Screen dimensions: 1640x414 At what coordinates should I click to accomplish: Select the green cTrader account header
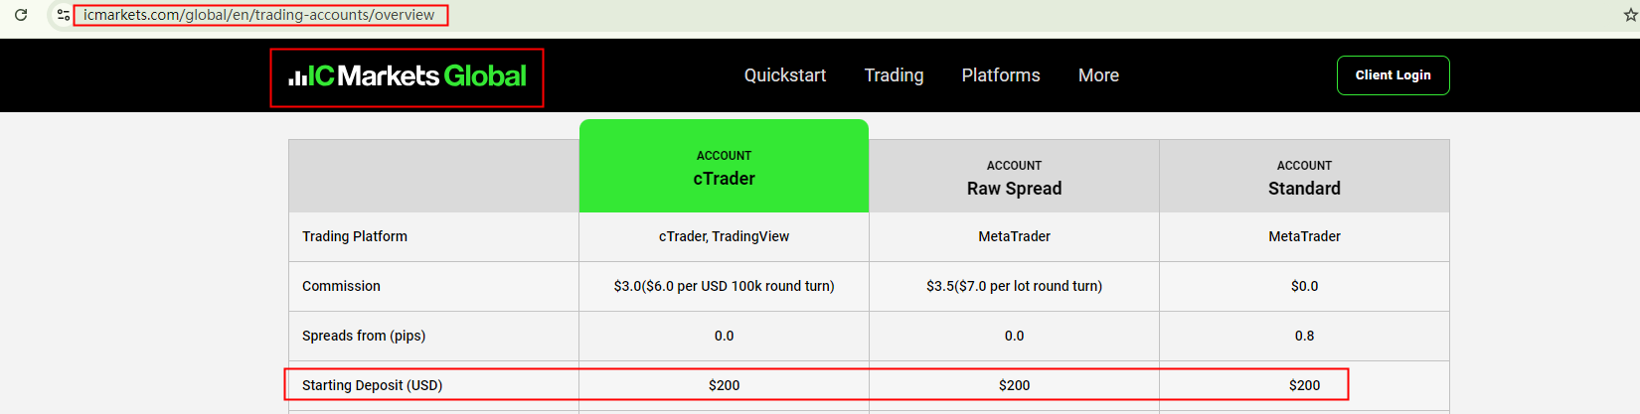point(724,168)
